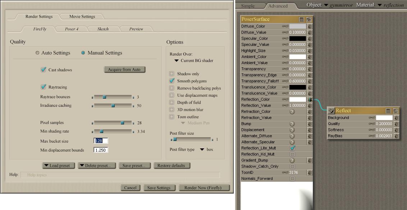The width and height of the screenshot is (407, 210).
Task: Switch to the Render Settings tab
Action: click(x=39, y=16)
